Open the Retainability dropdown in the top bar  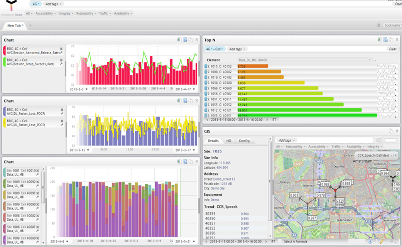coord(86,14)
